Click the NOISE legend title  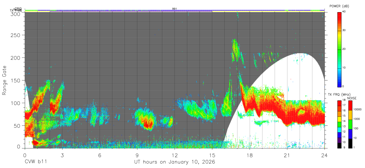coord(352,98)
